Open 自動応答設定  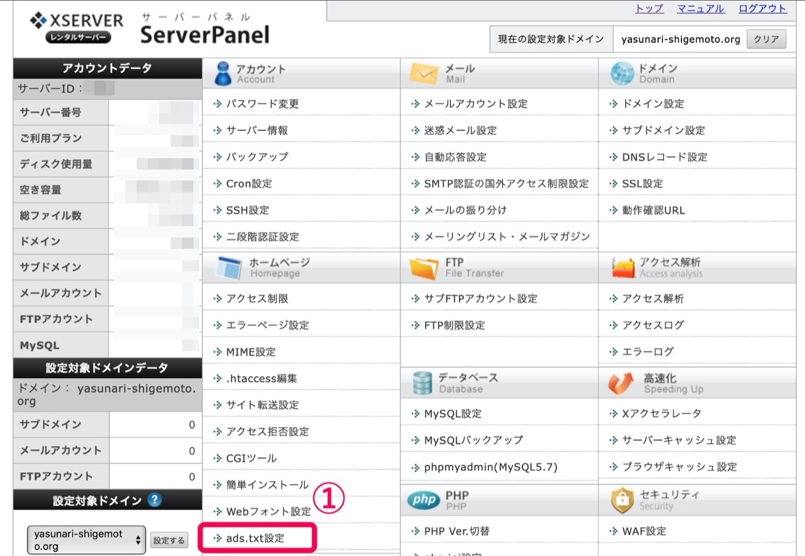(455, 156)
